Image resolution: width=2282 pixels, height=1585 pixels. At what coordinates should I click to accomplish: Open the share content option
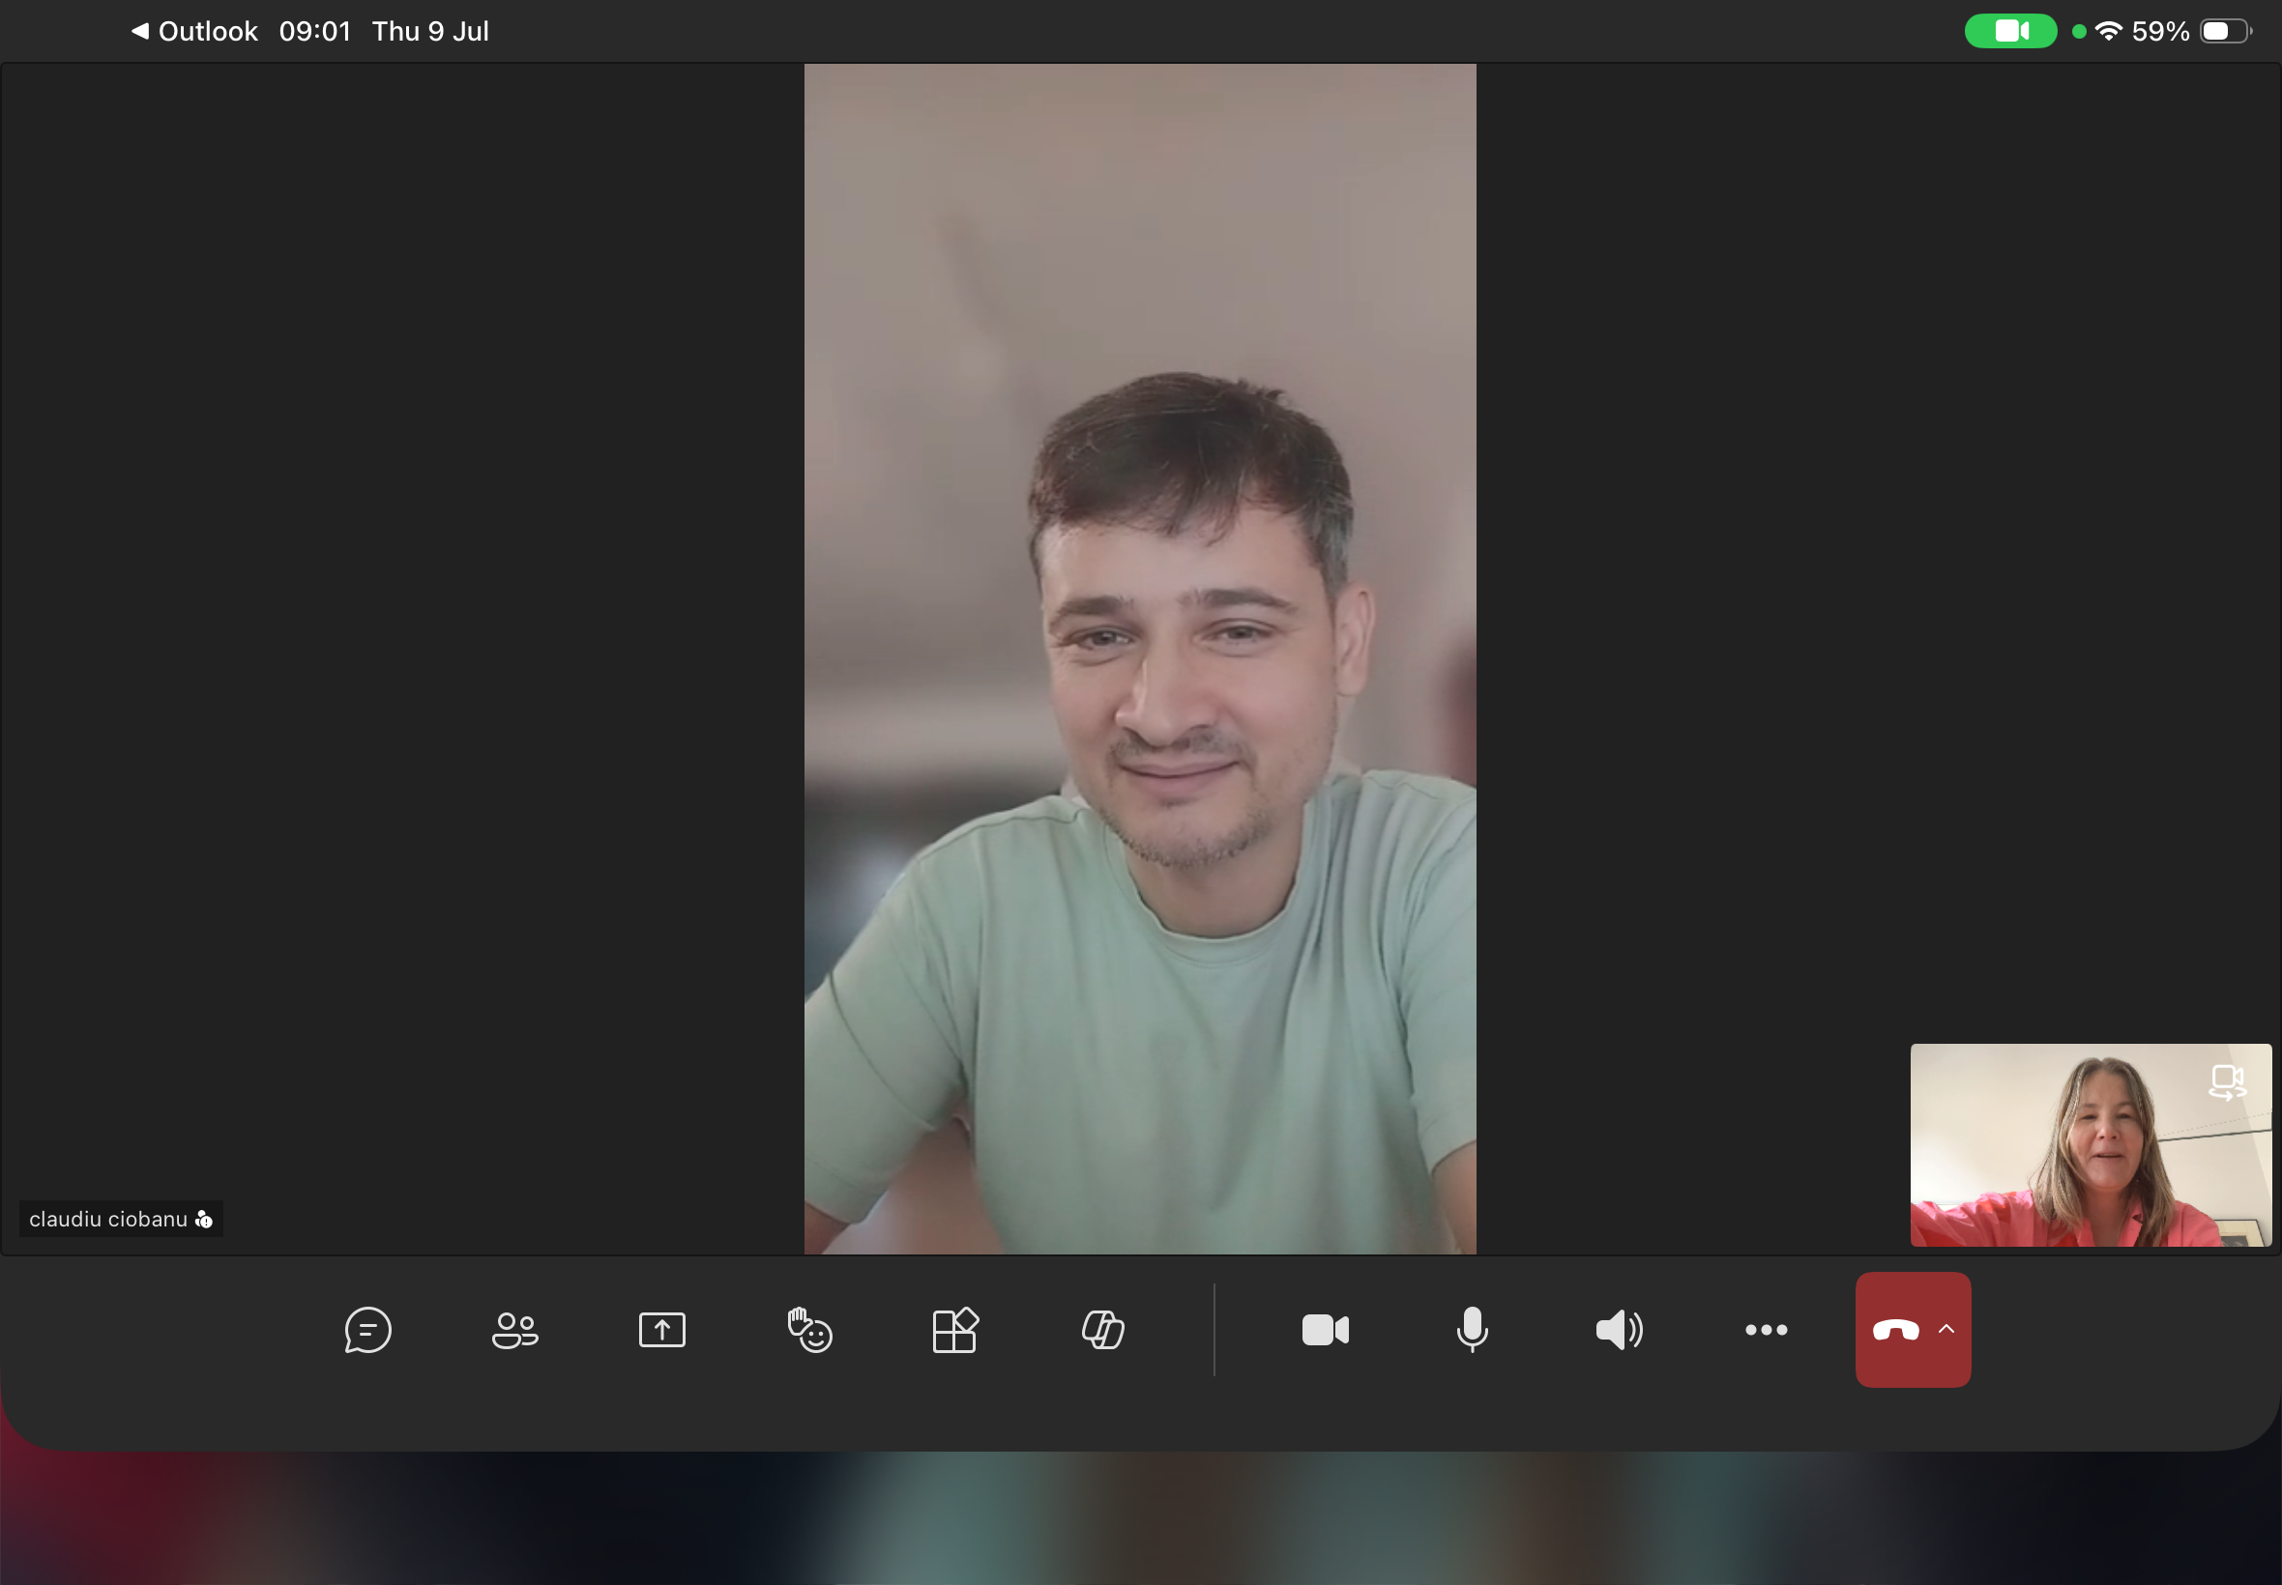[x=661, y=1330]
